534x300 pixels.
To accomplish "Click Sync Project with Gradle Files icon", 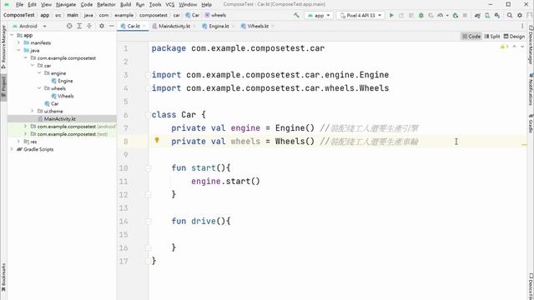I will click(477, 15).
